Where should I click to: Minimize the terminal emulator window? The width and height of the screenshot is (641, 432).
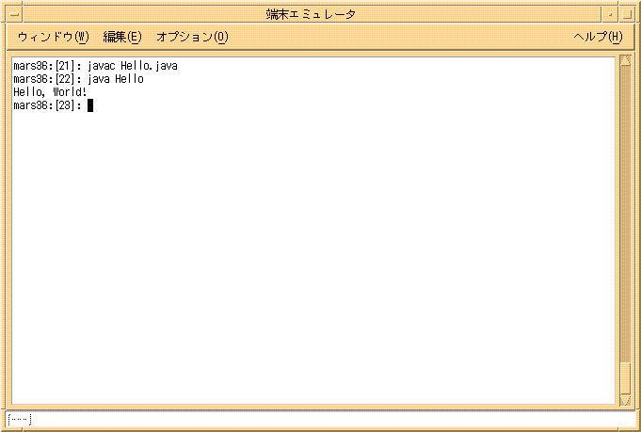pyautogui.click(x=610, y=14)
